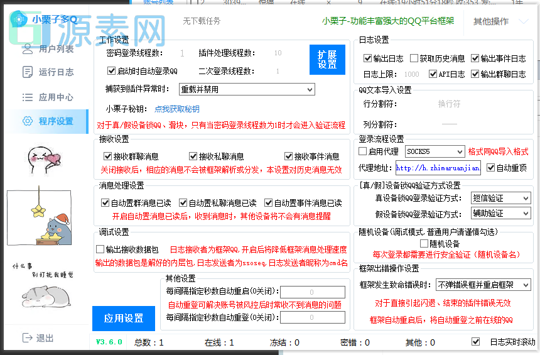The width and height of the screenshot is (540, 355).
Task: Click the 冻结：0 status entry
Action: (284, 342)
